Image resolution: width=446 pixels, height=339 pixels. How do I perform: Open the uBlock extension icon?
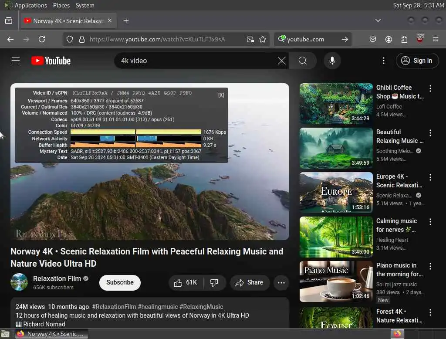[420, 39]
